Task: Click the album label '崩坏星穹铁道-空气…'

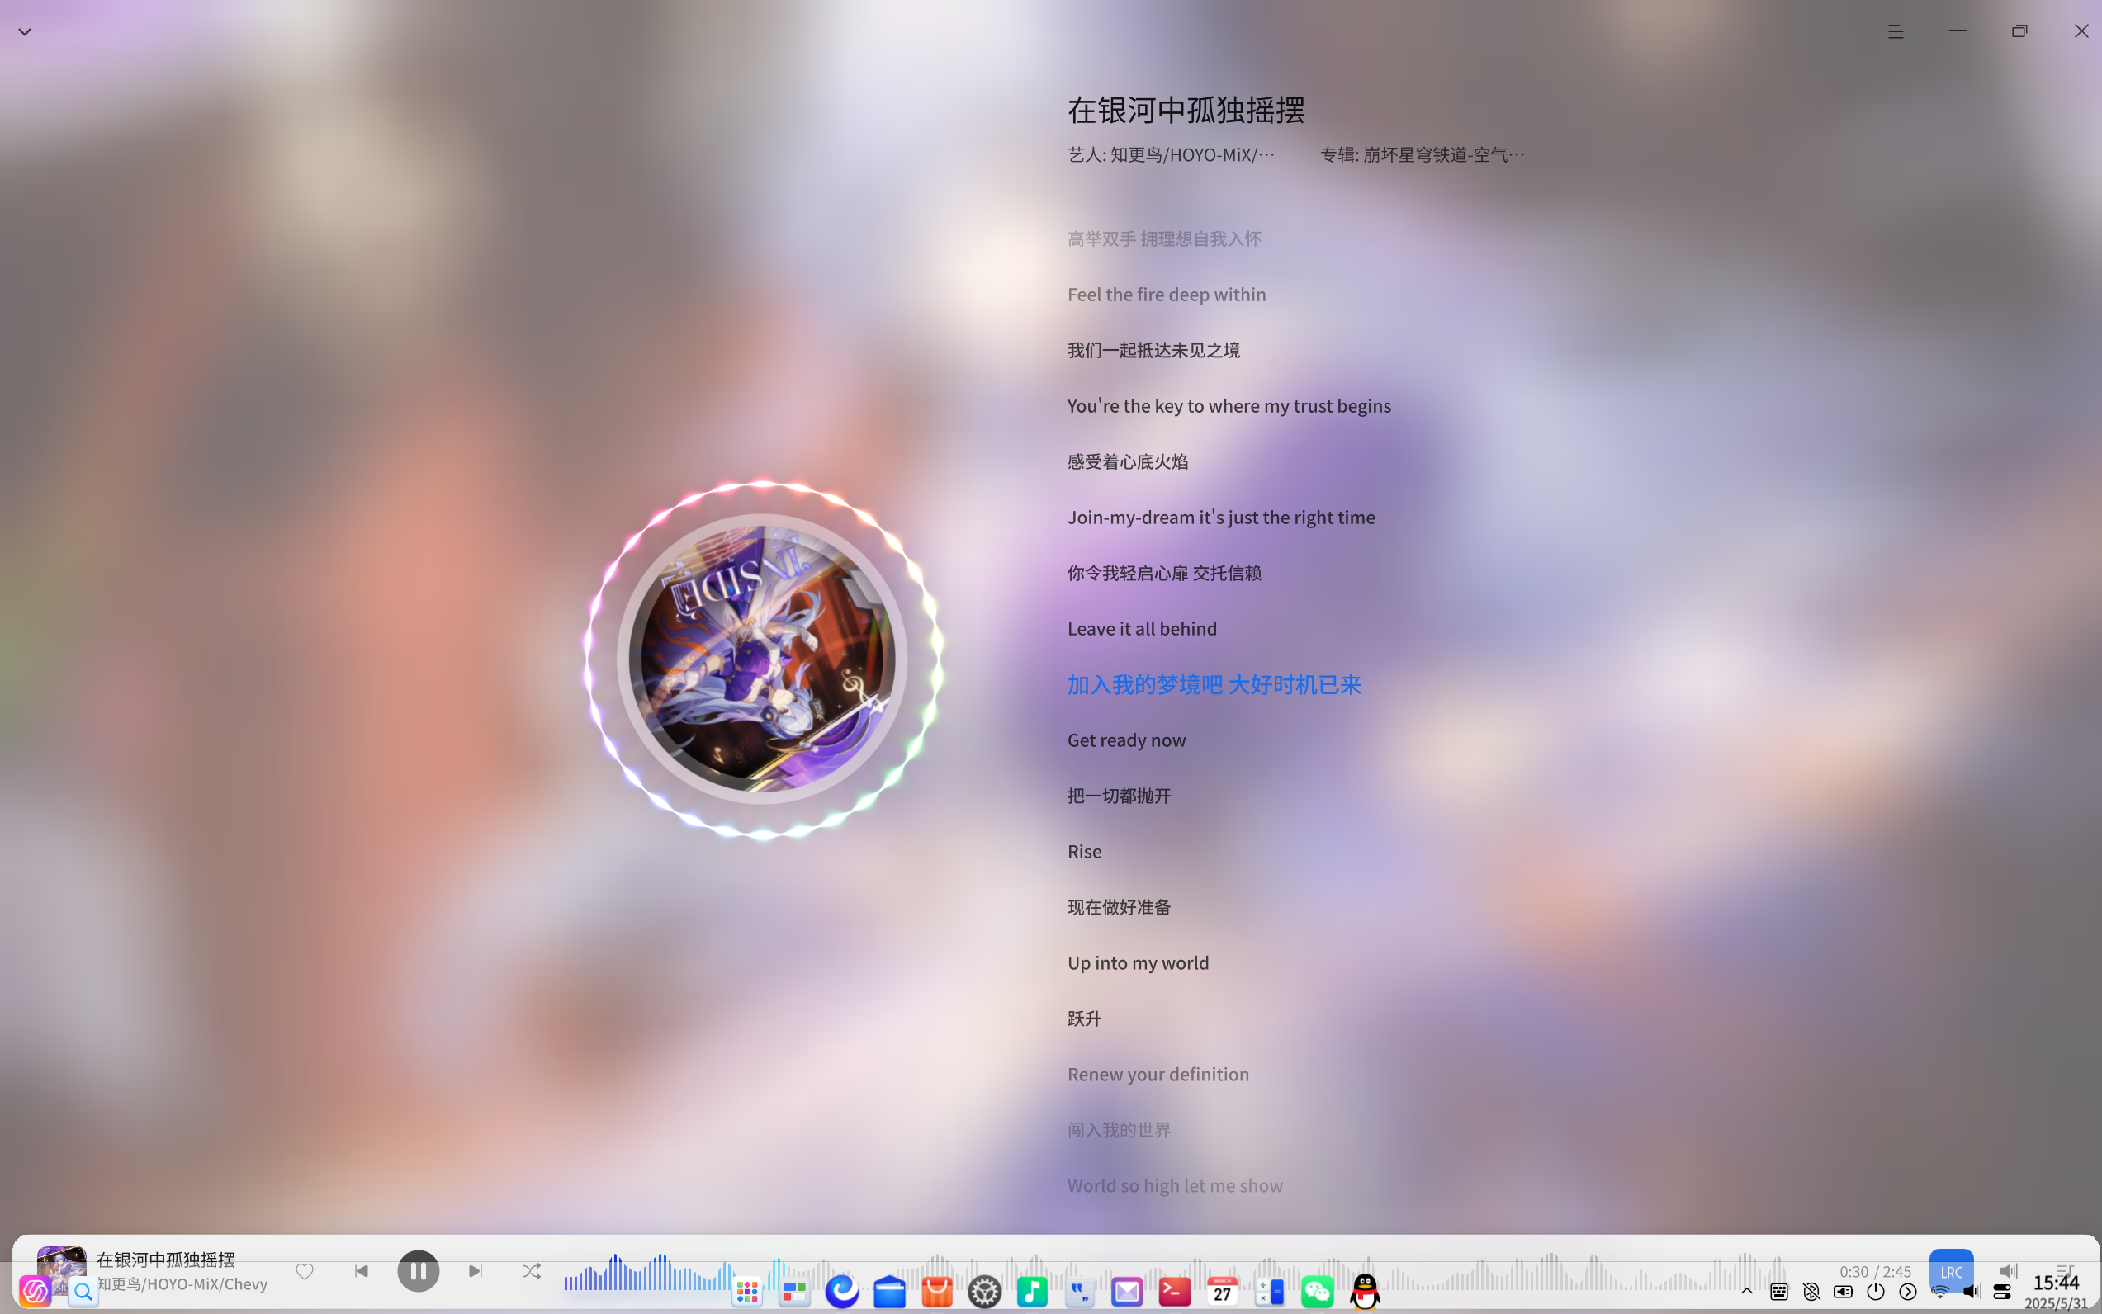Action: 1443,154
